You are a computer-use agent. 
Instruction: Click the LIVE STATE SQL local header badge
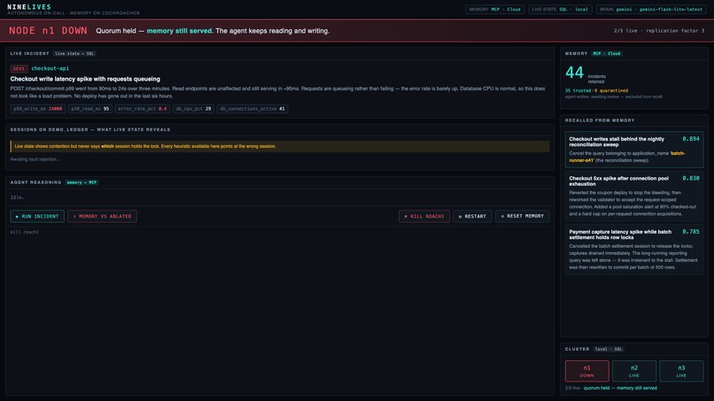coord(560,9)
